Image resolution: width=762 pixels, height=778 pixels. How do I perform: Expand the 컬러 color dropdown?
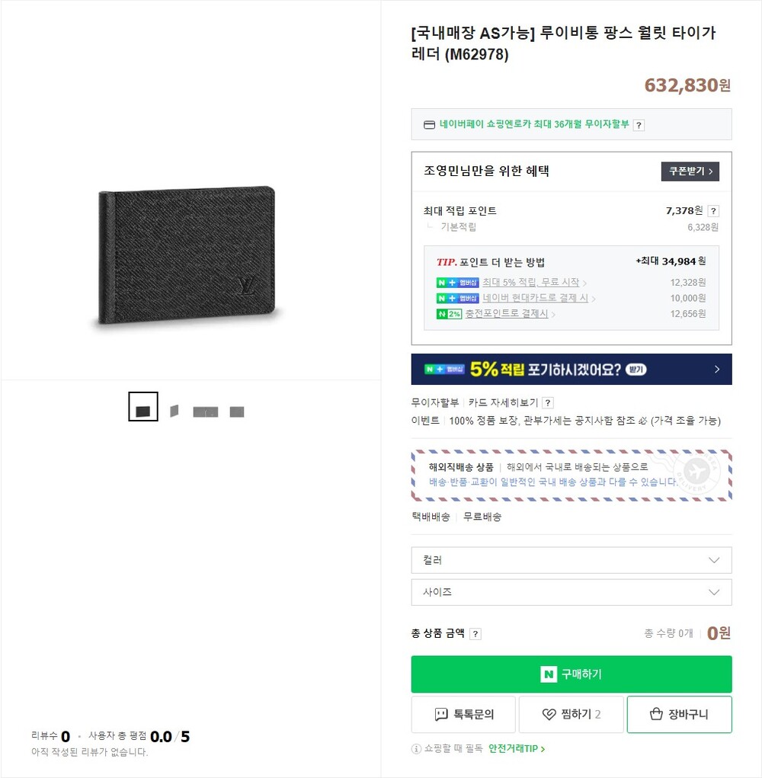(571, 560)
